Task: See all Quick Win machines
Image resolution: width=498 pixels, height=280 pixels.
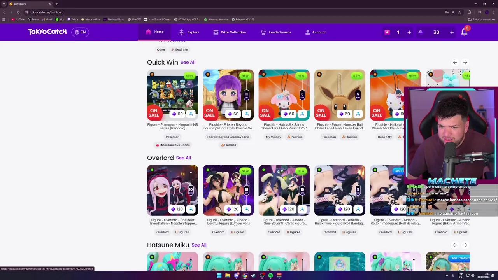Action: pos(188,62)
